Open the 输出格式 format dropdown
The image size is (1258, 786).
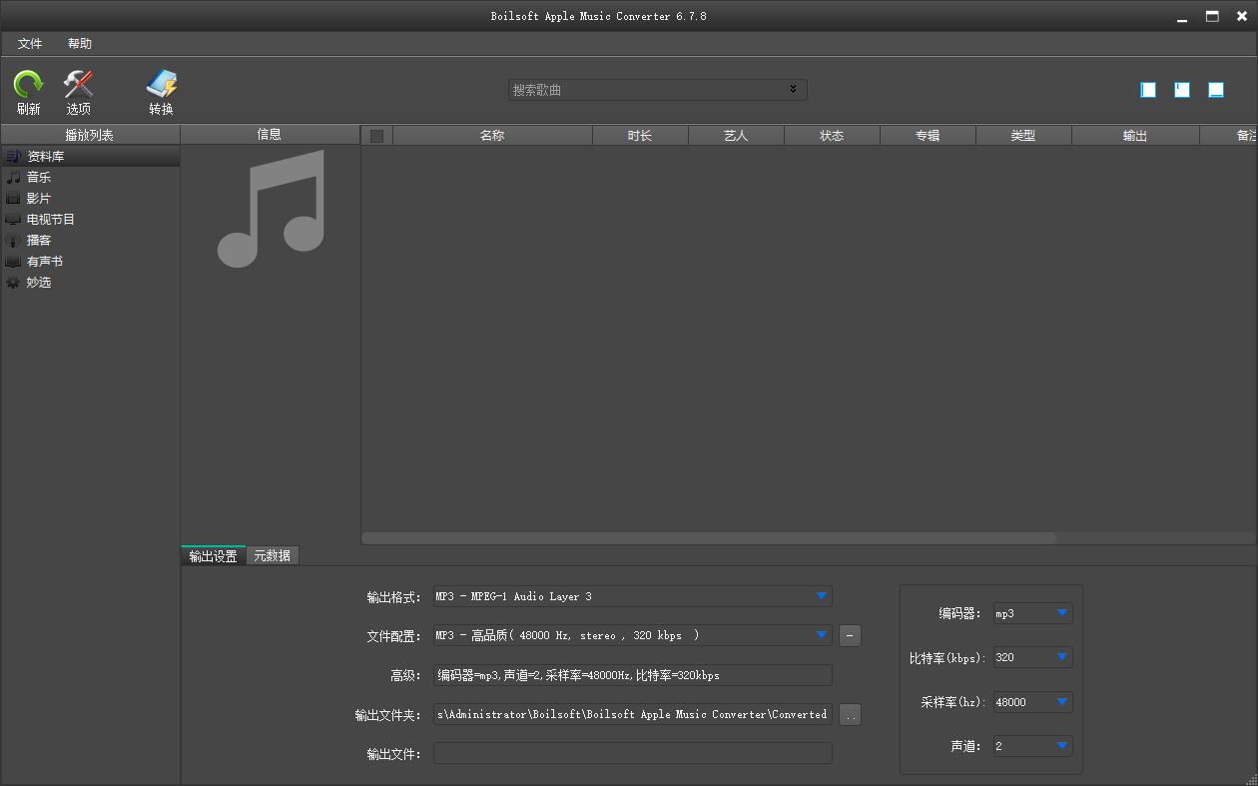(x=821, y=596)
